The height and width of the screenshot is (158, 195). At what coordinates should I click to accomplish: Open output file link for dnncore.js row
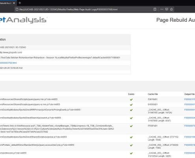click(x=189, y=153)
